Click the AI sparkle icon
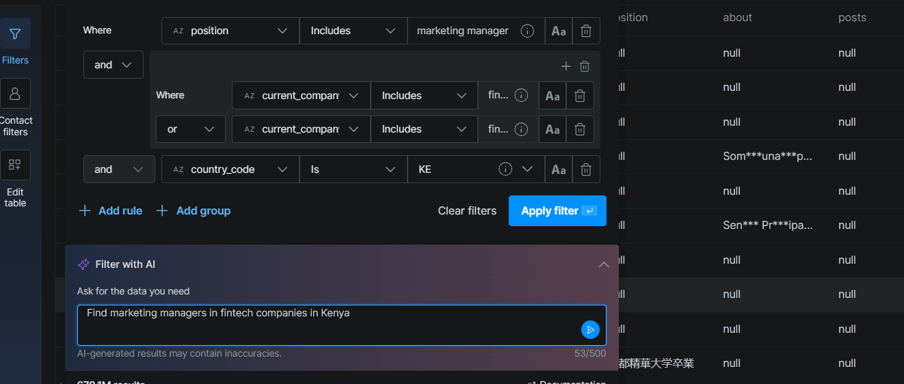Image resolution: width=904 pixels, height=384 pixels. (83, 264)
